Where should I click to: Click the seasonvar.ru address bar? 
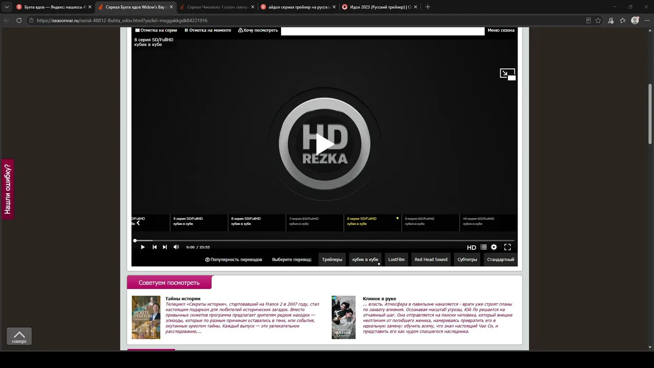[x=307, y=20]
